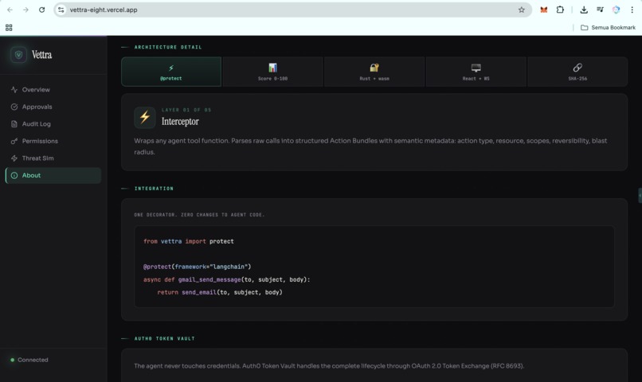Click the 'agent never touches credentials' paragraph
This screenshot has width=642, height=382.
coord(329,366)
